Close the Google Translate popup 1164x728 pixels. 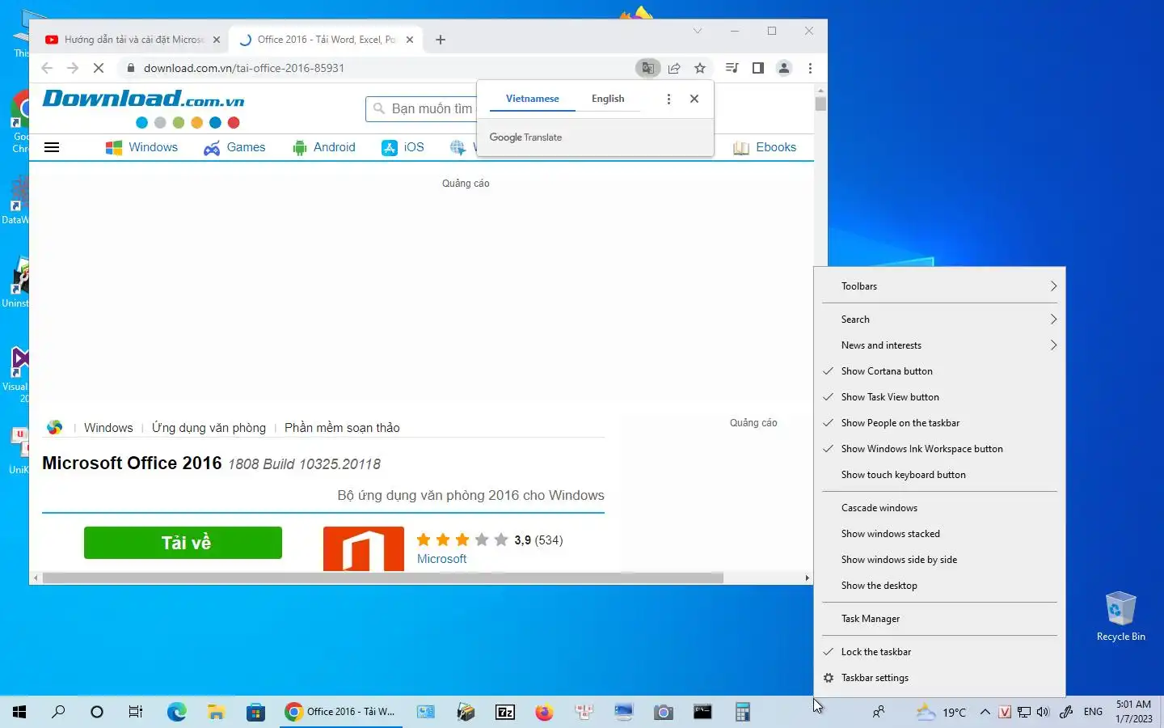click(x=694, y=99)
